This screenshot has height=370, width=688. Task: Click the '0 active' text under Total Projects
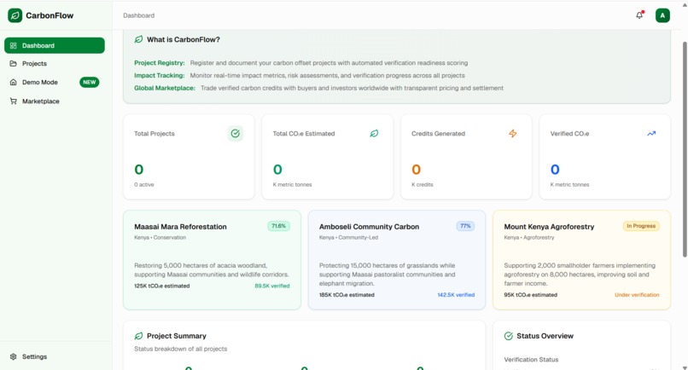pyautogui.click(x=144, y=184)
